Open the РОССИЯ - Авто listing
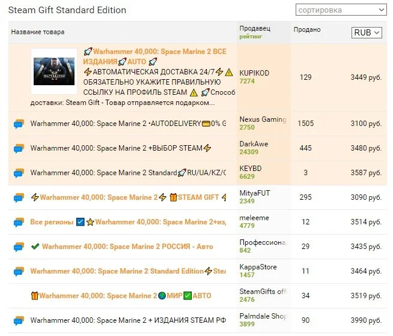The height and width of the screenshot is (336, 393). click(x=122, y=247)
